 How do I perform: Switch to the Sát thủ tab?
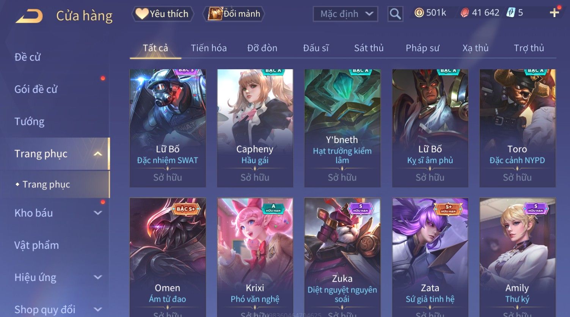pyautogui.click(x=369, y=48)
